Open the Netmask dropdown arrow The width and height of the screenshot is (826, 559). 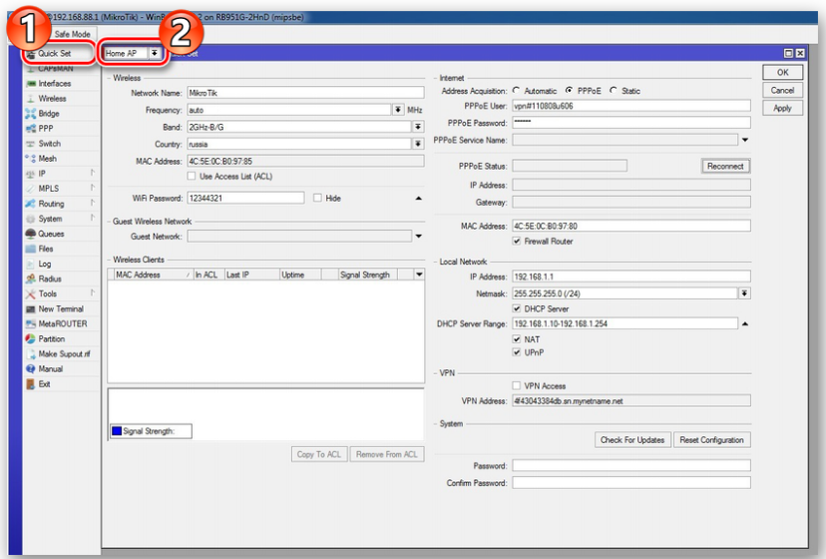[x=744, y=293]
